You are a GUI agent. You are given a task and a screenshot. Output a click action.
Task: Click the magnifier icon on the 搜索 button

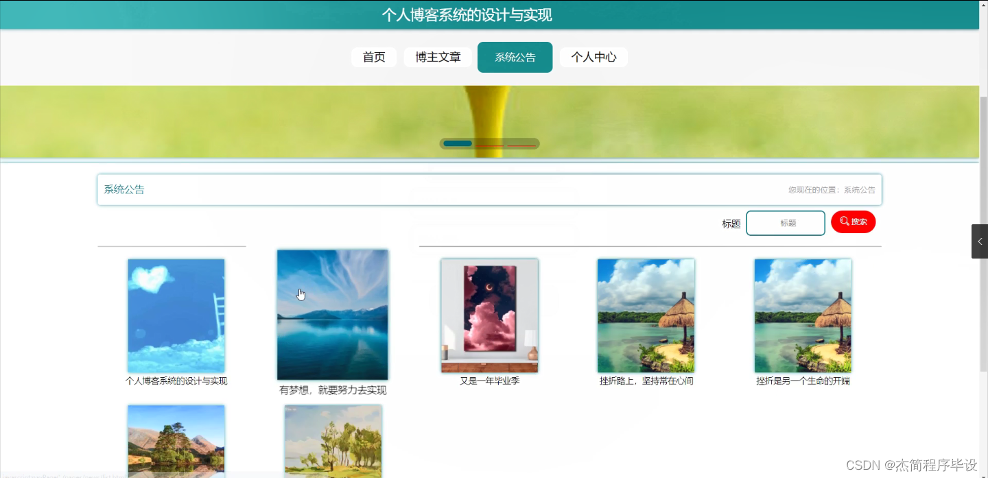click(844, 222)
